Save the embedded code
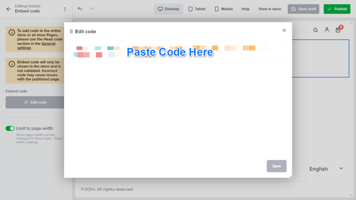The height and width of the screenshot is (200, 356). 277,166
